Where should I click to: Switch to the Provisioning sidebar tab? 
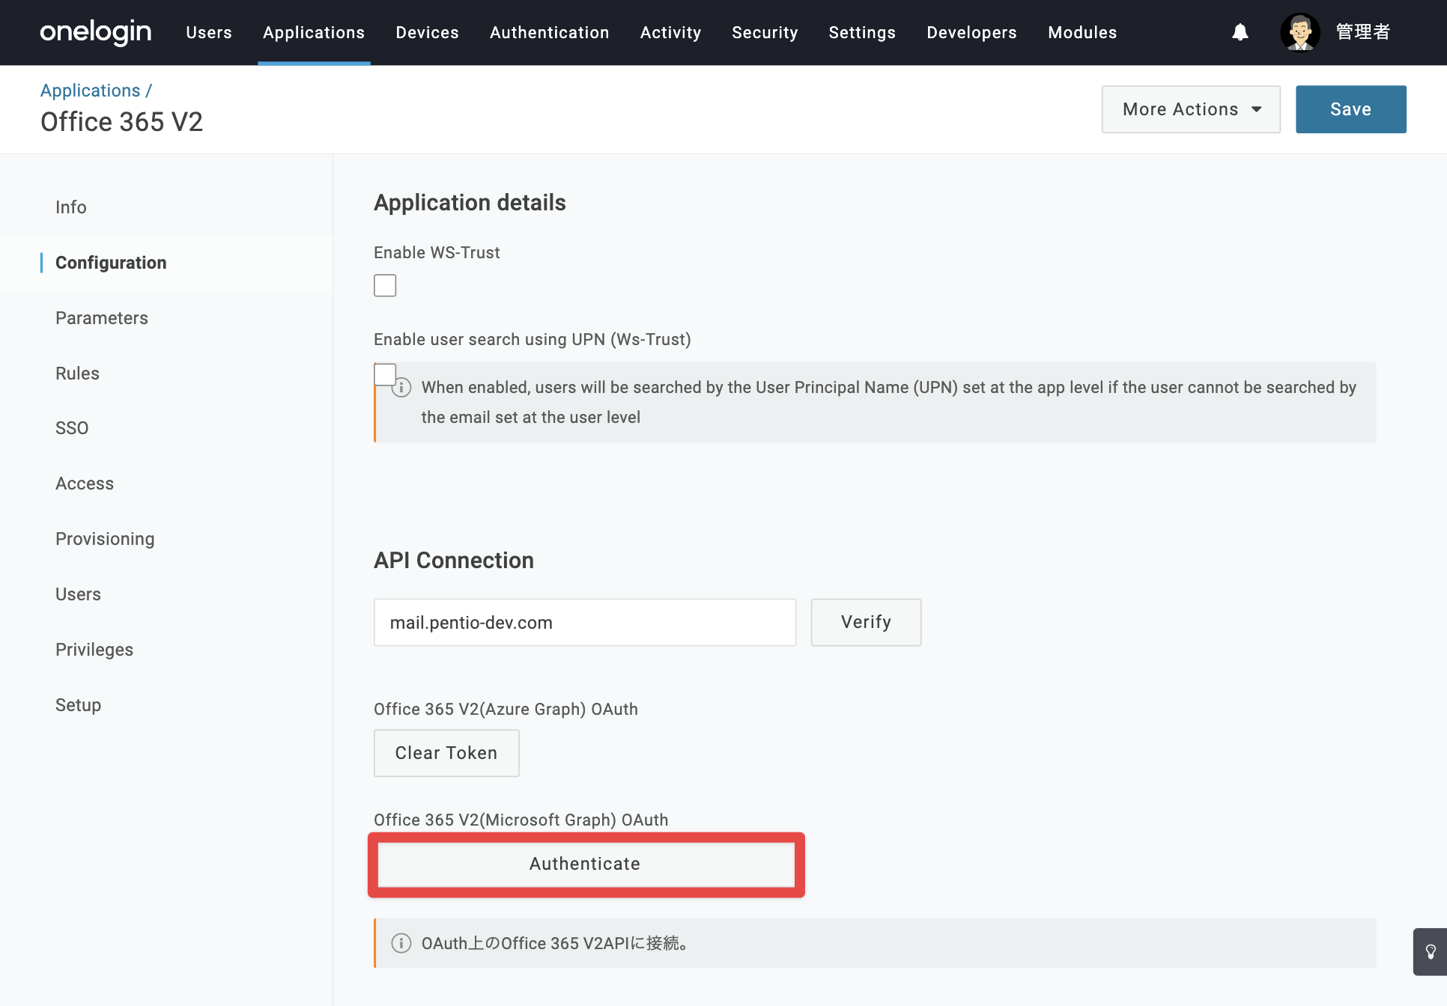click(105, 539)
